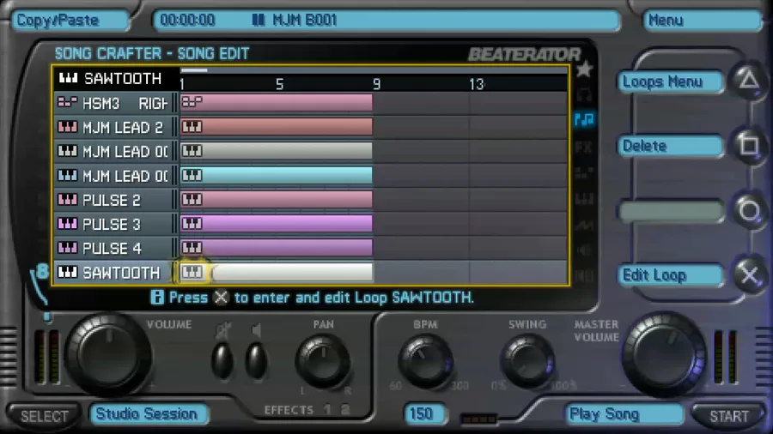Viewport: 773px width, 434px height.
Task: Adjust the MASTER VOLUME knob
Action: tap(664, 354)
